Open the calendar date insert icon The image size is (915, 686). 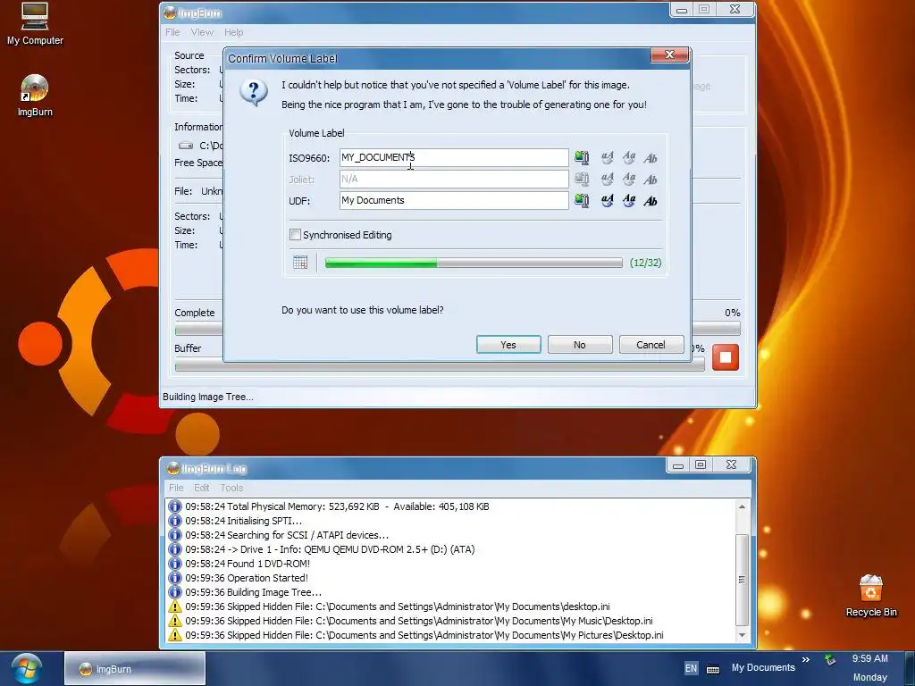(300, 263)
